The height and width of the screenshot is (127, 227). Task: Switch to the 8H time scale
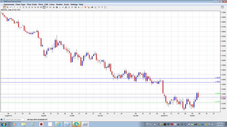click(x=41, y=7)
